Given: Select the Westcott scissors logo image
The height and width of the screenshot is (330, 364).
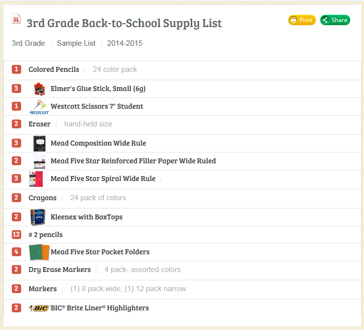Looking at the screenshot, I should point(39,107).
